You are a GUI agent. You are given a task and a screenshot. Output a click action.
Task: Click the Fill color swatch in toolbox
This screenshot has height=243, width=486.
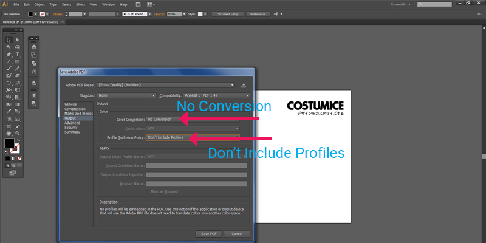tap(9, 143)
